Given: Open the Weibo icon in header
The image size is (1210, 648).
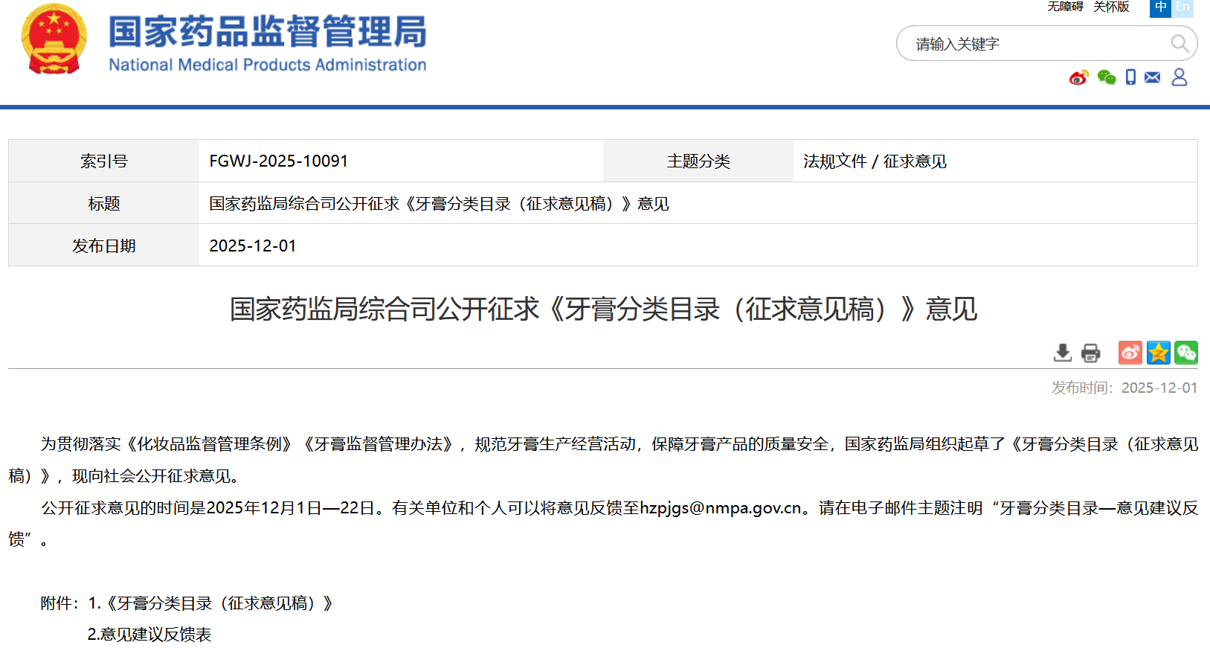Looking at the screenshot, I should [1078, 77].
